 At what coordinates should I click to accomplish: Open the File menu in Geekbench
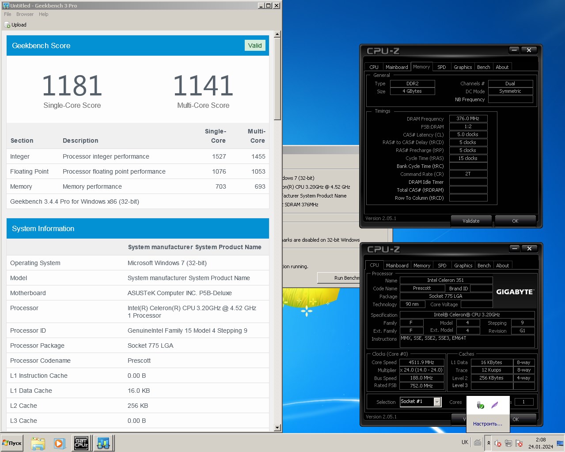point(8,14)
